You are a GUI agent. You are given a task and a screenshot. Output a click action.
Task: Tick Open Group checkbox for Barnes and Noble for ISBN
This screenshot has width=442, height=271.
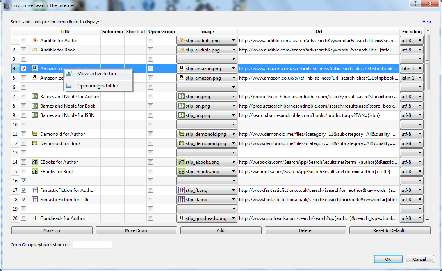coord(151,115)
